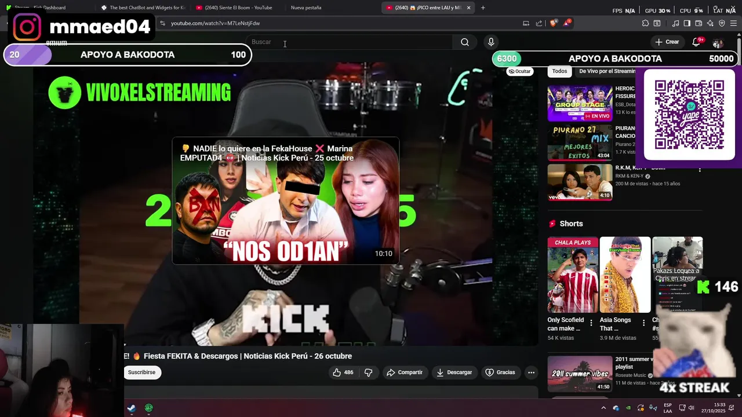Open the Piurano 27 Mix thumbnail
Image resolution: width=742 pixels, height=417 pixels.
coord(580,142)
